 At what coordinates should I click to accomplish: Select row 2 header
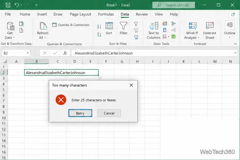[x=4, y=73]
